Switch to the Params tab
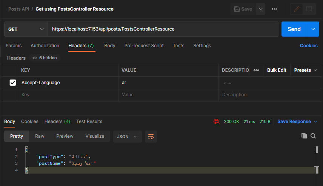Image resolution: width=323 pixels, height=186 pixels. point(14,46)
